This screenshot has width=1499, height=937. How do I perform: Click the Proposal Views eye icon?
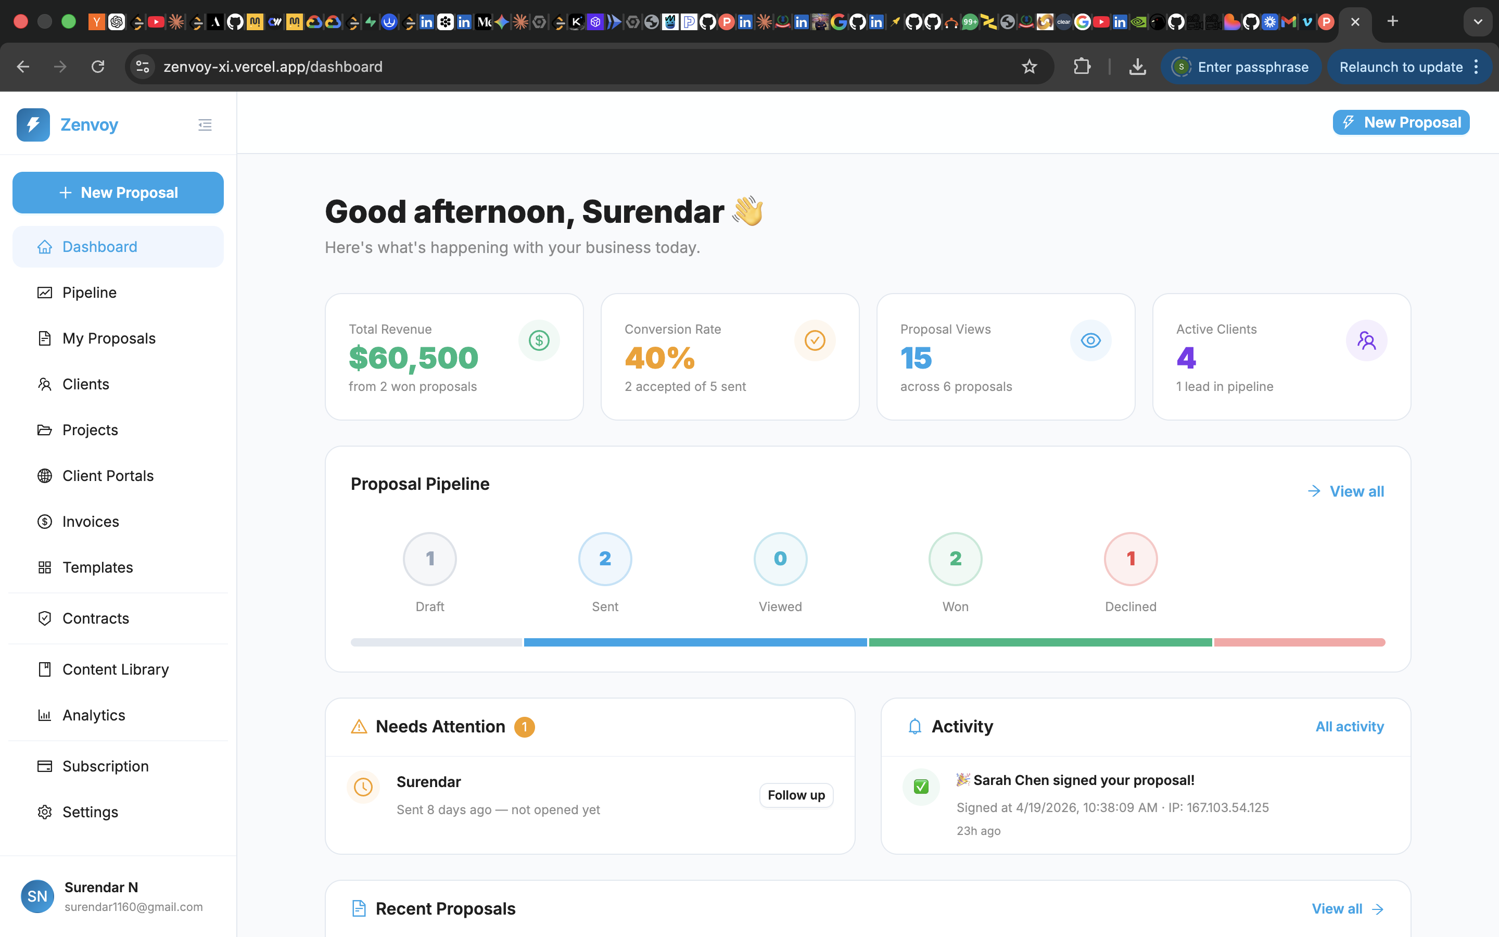1090,340
